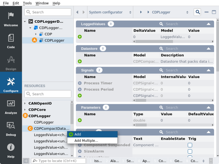This screenshot has width=219, height=164.
Task: Open the Welcome mode
Action: pos(11,19)
